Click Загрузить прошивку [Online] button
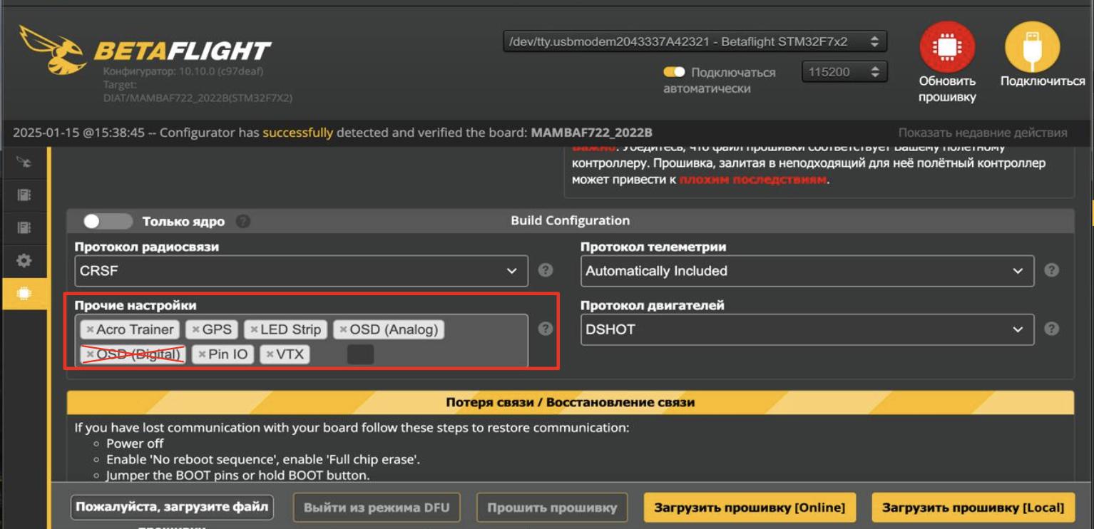This screenshot has height=529, width=1094. tap(749, 508)
